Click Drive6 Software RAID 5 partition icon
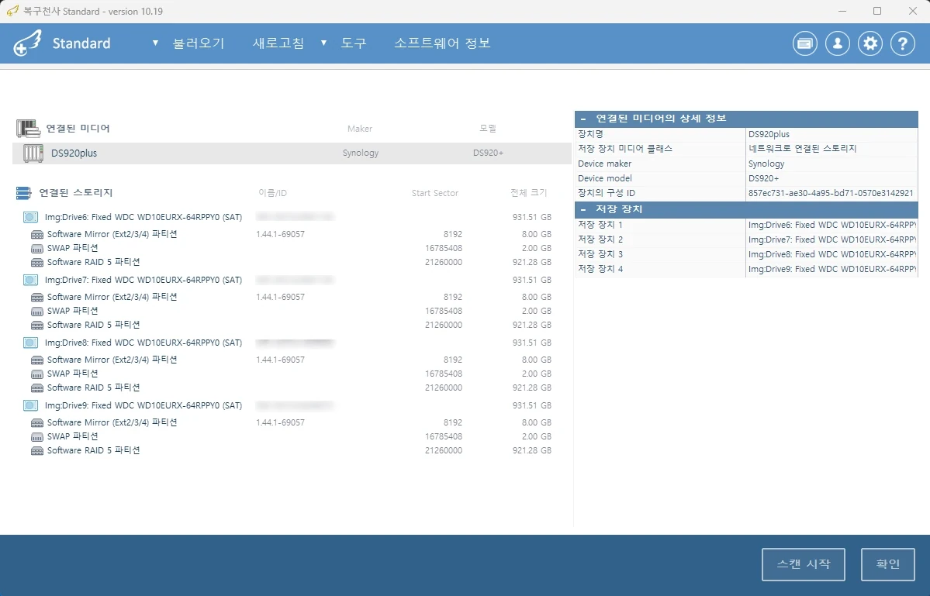The width and height of the screenshot is (930, 596). 36,263
